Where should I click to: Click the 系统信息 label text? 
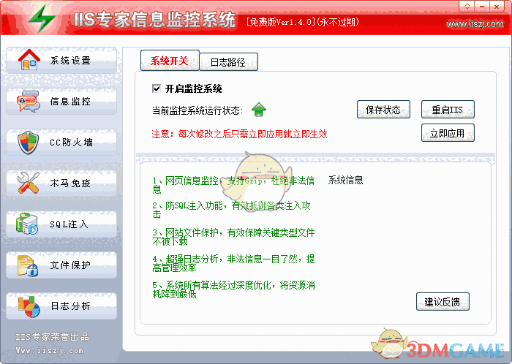click(345, 180)
